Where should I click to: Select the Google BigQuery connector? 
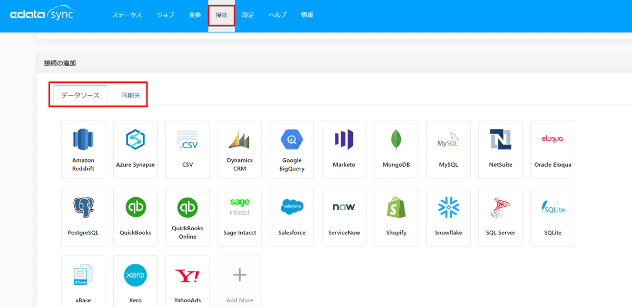pyautogui.click(x=292, y=149)
